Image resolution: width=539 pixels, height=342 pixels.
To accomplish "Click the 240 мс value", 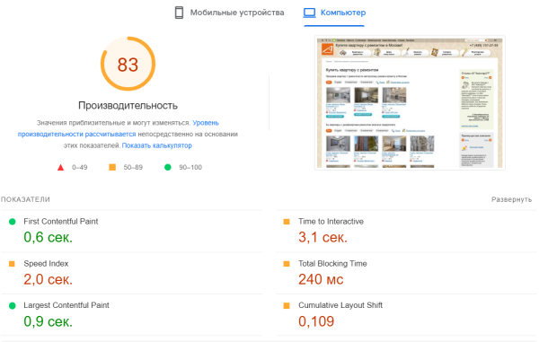I will [321, 279].
